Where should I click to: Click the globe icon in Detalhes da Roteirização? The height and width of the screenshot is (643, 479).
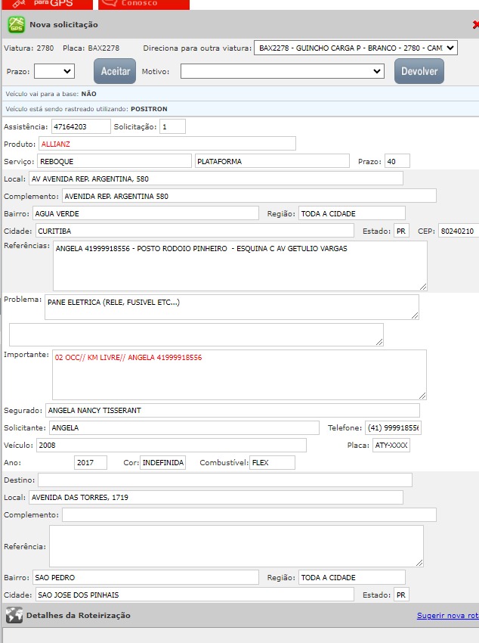(x=14, y=615)
